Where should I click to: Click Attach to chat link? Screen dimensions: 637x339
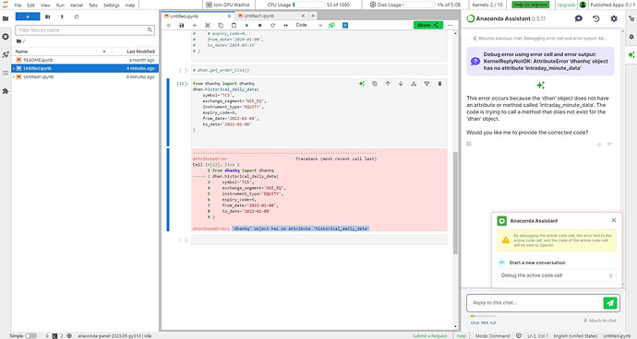[x=600, y=321]
